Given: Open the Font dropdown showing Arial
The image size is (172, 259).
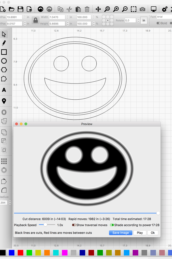Looking at the screenshot, I should [164, 17].
